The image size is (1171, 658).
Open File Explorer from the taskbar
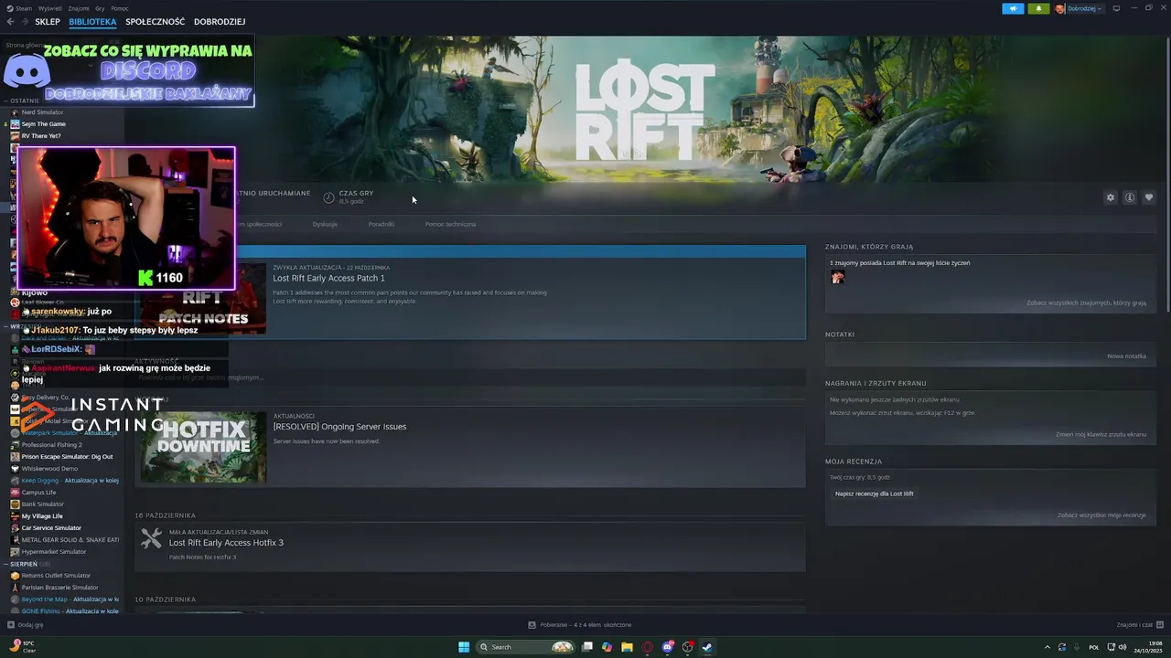(x=627, y=647)
